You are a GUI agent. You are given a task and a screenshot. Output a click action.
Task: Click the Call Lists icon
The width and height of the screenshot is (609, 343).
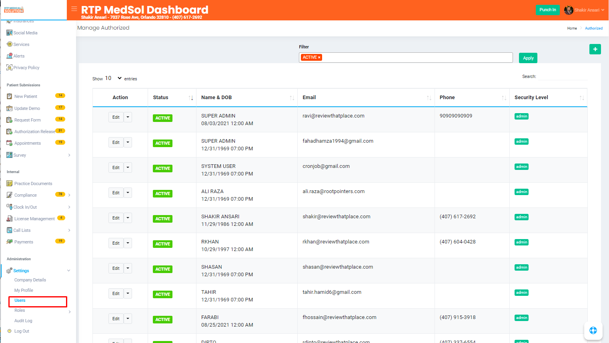pyautogui.click(x=9, y=230)
